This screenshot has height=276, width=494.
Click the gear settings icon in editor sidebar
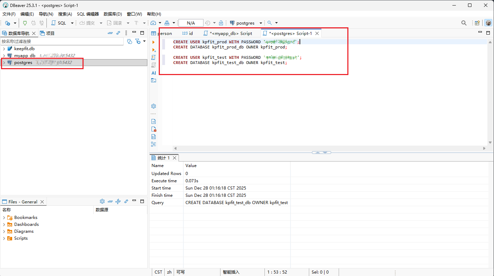click(154, 106)
